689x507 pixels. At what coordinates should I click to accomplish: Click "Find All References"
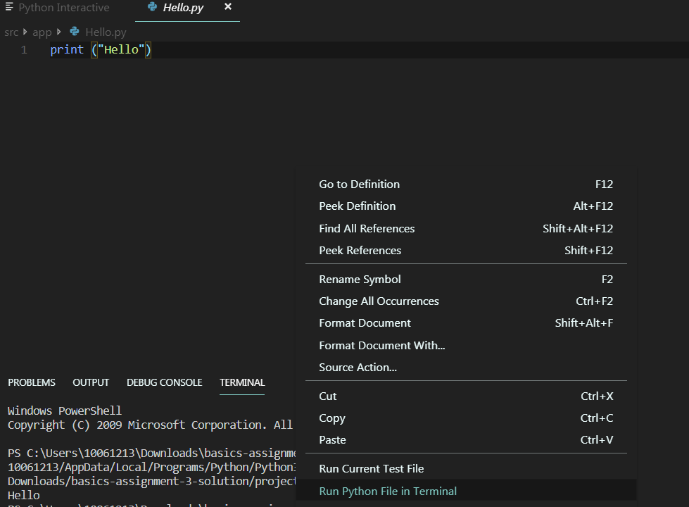(x=367, y=228)
